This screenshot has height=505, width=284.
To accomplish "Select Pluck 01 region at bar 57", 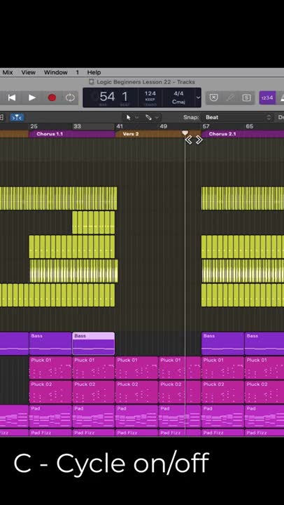I will (223, 368).
